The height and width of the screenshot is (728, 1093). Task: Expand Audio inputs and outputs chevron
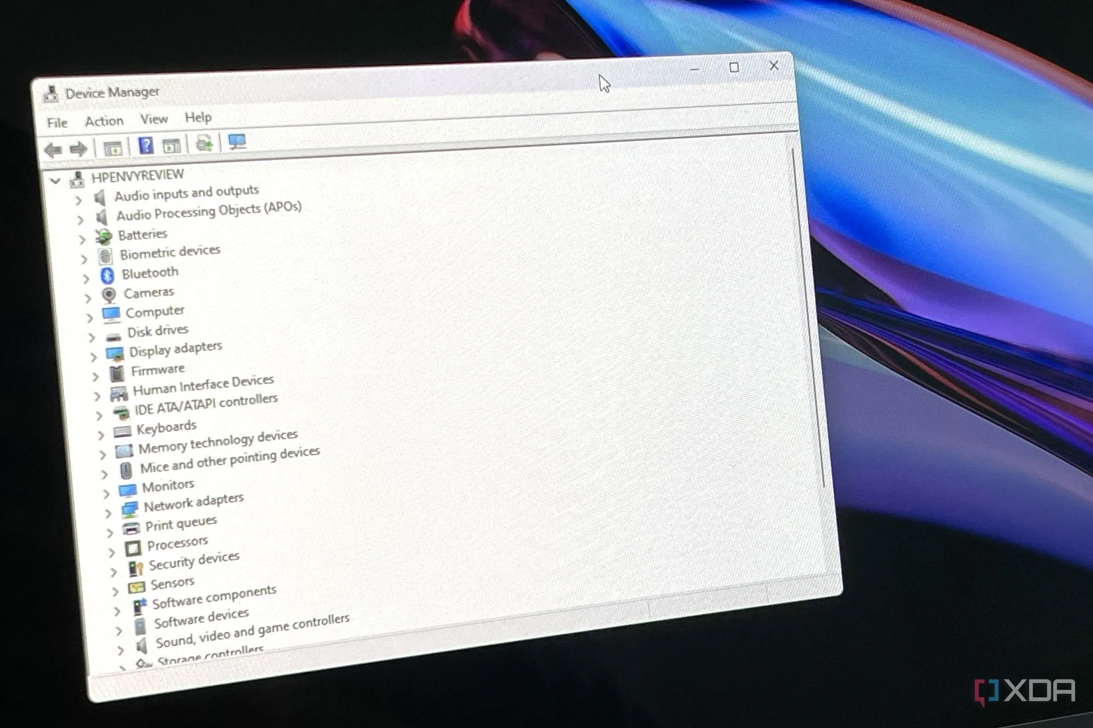pyautogui.click(x=78, y=200)
